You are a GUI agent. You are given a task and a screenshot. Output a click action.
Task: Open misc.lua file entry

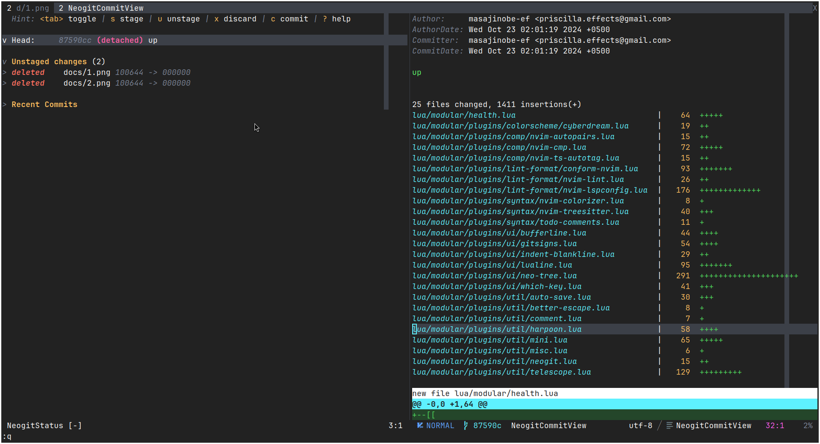490,351
